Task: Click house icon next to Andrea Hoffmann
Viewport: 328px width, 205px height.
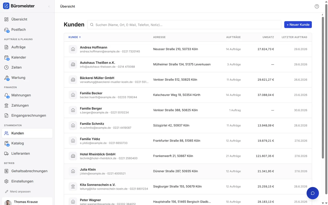Action: click(73, 49)
